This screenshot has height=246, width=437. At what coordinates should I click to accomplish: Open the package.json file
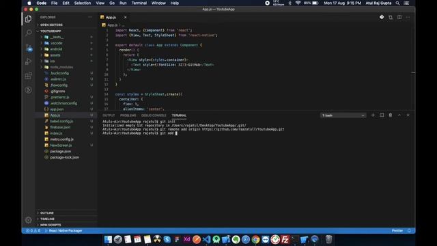point(61,152)
